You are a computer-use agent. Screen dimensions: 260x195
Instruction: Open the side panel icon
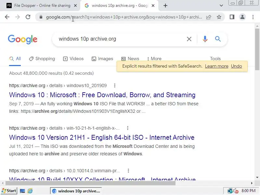[x=232, y=17]
